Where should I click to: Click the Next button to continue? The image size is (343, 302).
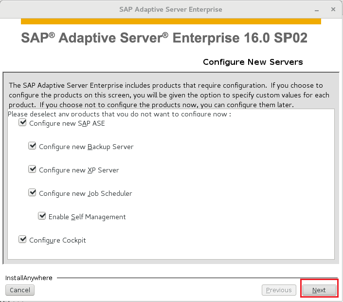pyautogui.click(x=319, y=290)
